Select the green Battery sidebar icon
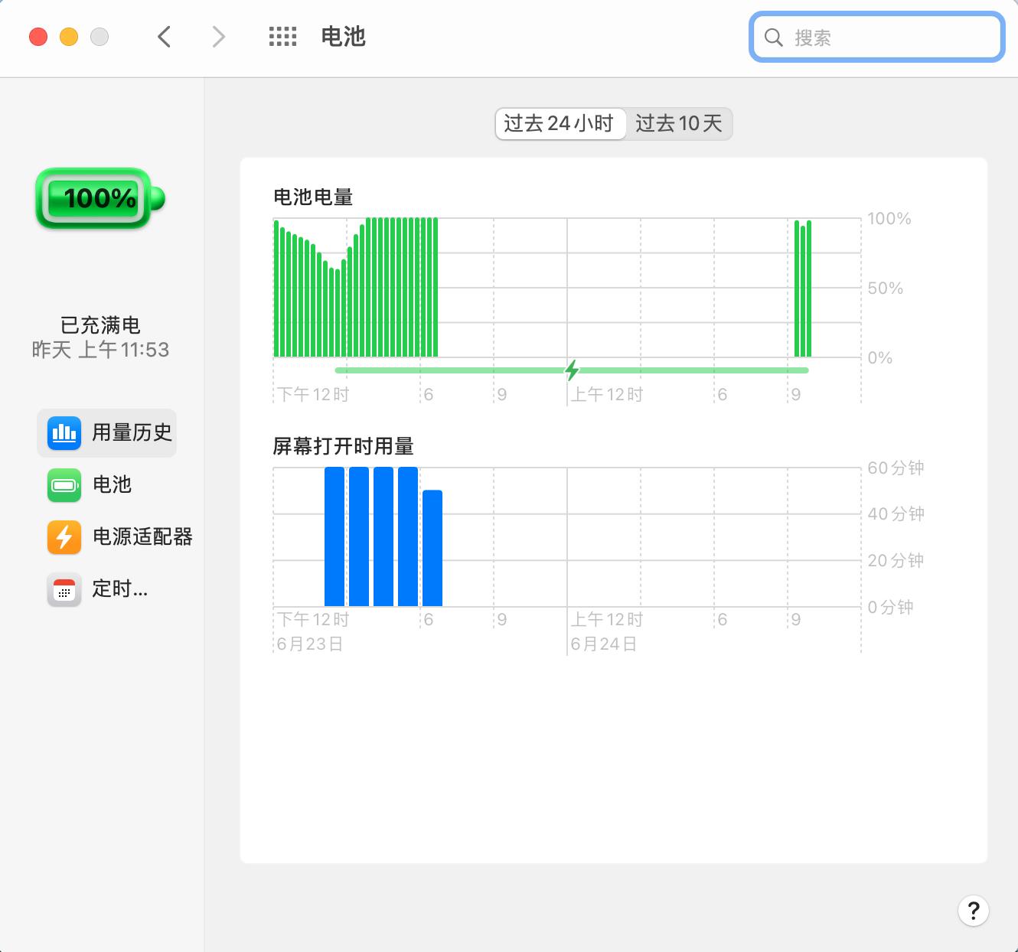Image resolution: width=1018 pixels, height=952 pixels. tap(64, 485)
